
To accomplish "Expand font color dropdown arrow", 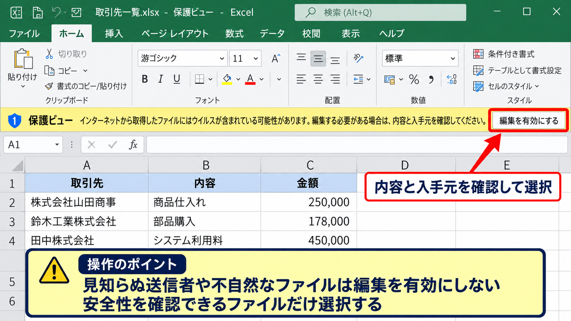I will pyautogui.click(x=262, y=79).
